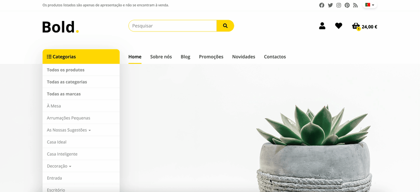Open the Blog menu item
Image resolution: width=420 pixels, height=192 pixels.
pyautogui.click(x=185, y=56)
